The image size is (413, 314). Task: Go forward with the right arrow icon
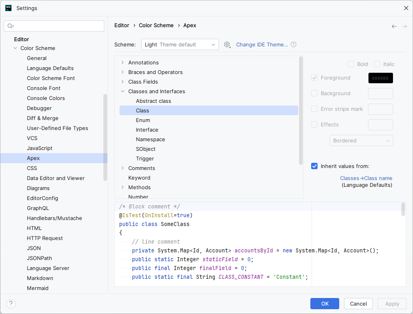tap(405, 26)
